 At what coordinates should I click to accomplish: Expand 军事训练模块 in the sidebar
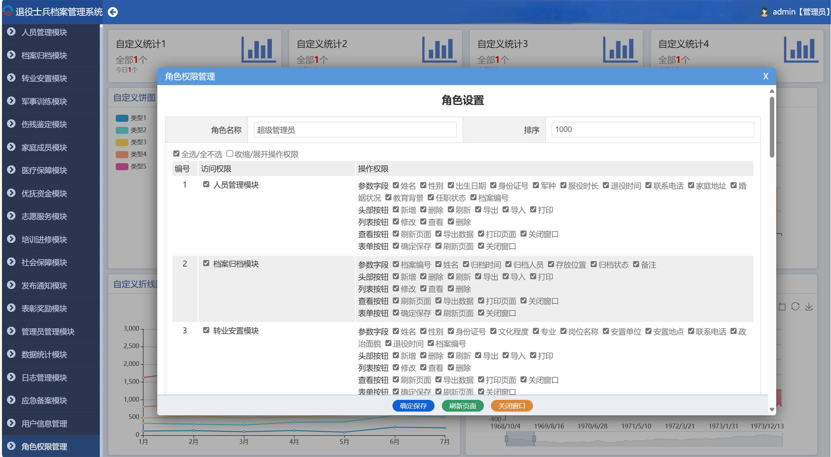click(x=44, y=101)
